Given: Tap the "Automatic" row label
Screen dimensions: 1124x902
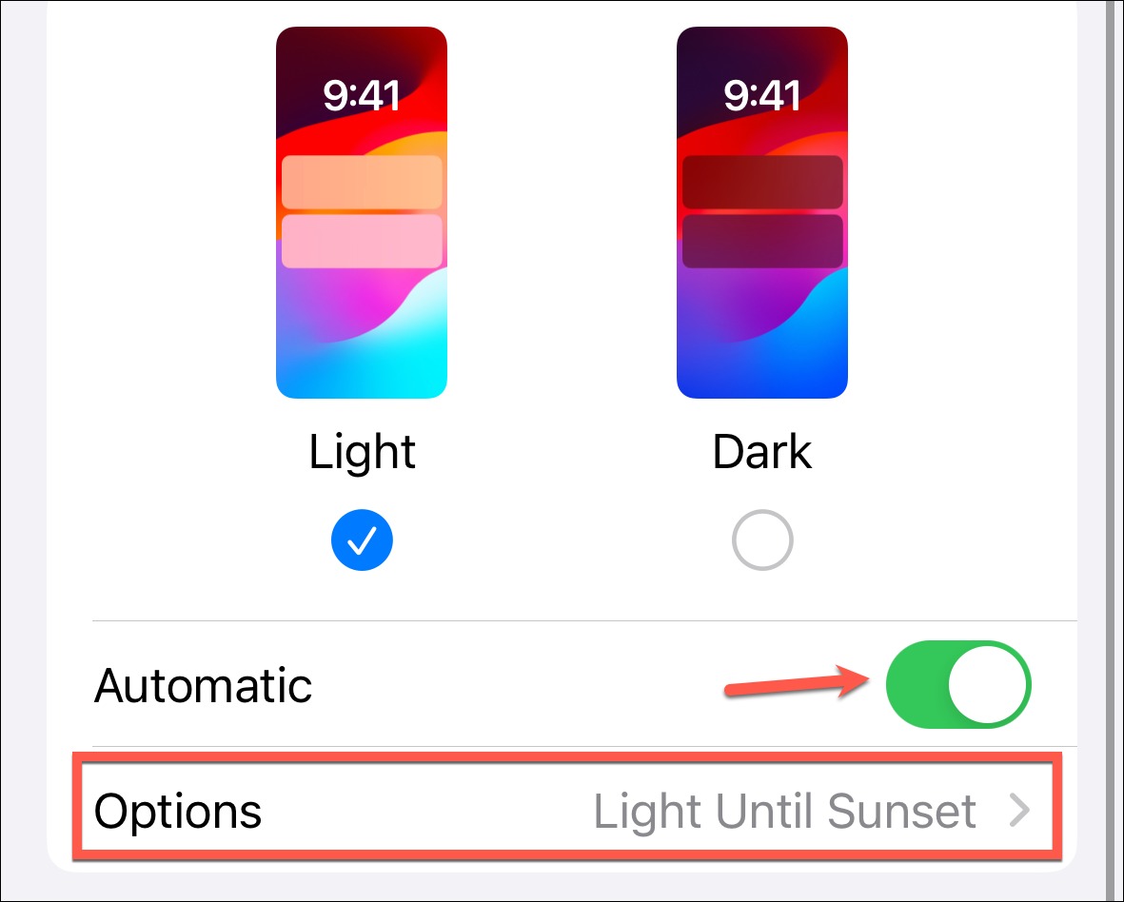Looking at the screenshot, I should pos(203,686).
